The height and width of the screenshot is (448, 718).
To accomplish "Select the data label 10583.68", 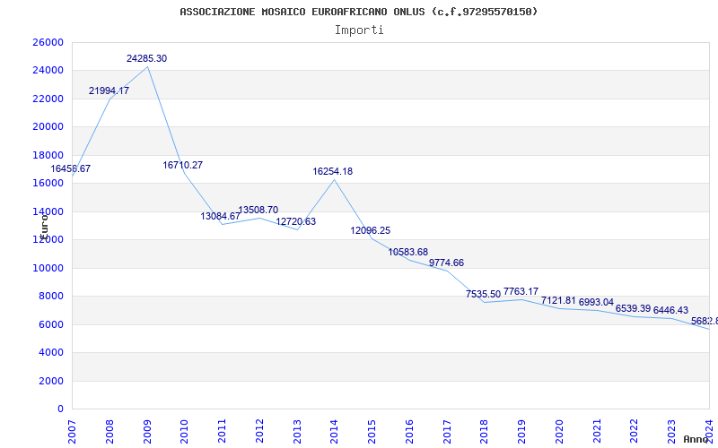I will [408, 252].
